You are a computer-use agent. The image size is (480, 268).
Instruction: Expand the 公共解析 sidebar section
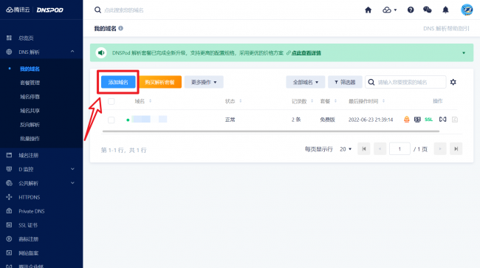tap(72, 183)
